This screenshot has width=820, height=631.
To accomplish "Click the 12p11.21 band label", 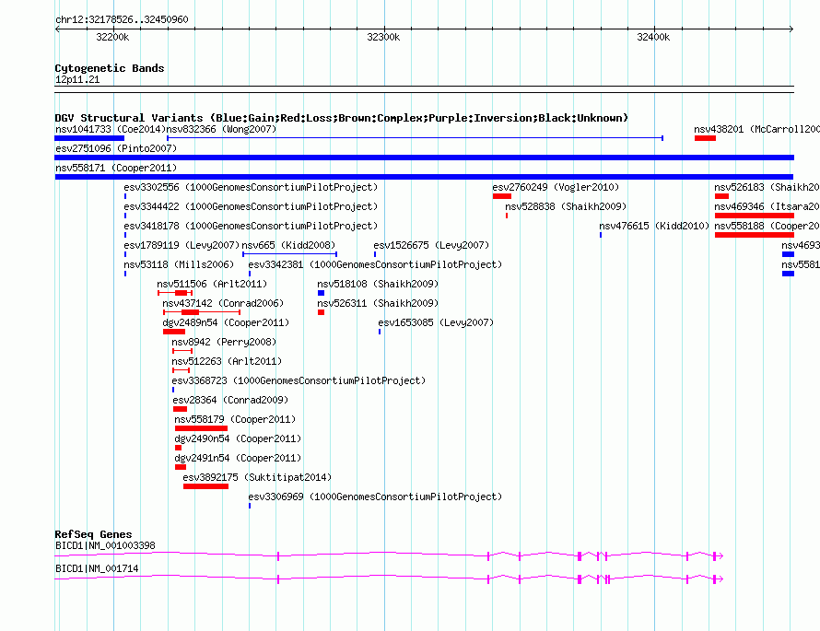I will [77, 80].
